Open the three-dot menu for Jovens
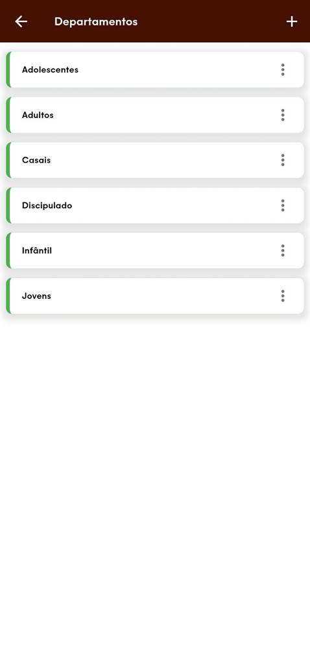Viewport: 310px width, 664px height. pyautogui.click(x=283, y=296)
